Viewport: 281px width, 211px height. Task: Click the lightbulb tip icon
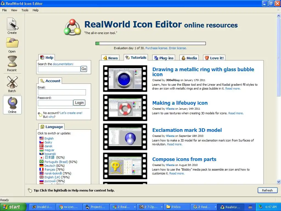click(30, 190)
